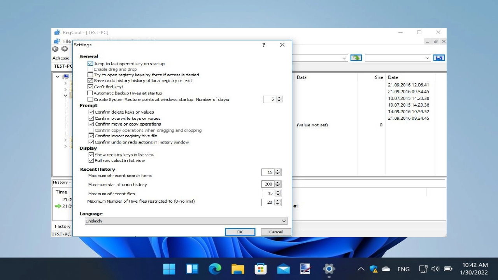Viewport: 498px width, 280px height.
Task: Enable Automatic backup Hives at startup
Action: click(x=90, y=93)
